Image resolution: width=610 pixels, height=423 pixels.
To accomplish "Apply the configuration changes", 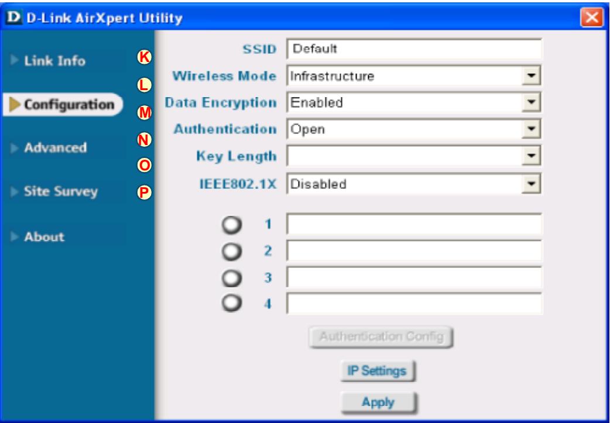I will [x=379, y=403].
